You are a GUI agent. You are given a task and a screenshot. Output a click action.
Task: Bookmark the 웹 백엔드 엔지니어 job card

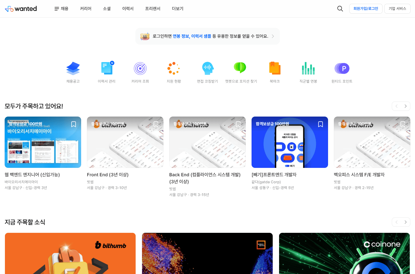74,124
